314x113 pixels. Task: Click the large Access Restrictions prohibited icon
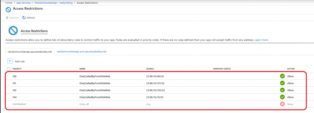(13, 31)
